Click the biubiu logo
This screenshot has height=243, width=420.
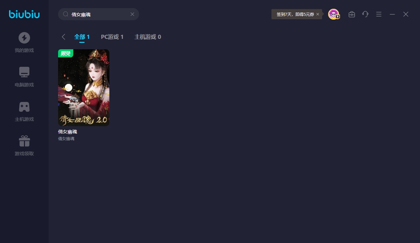24,14
